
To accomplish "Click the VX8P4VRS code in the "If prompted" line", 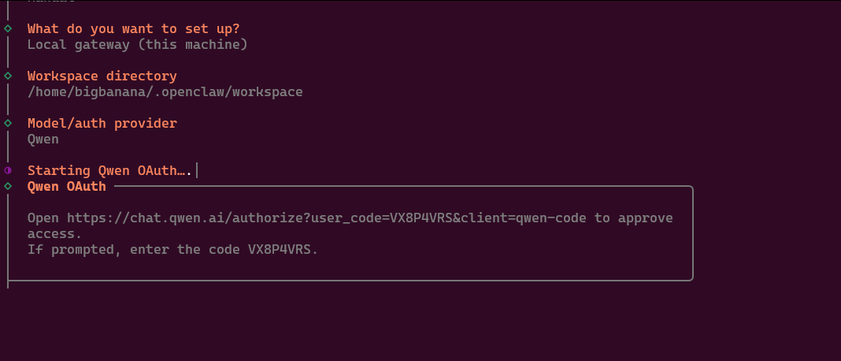I will [x=283, y=250].
